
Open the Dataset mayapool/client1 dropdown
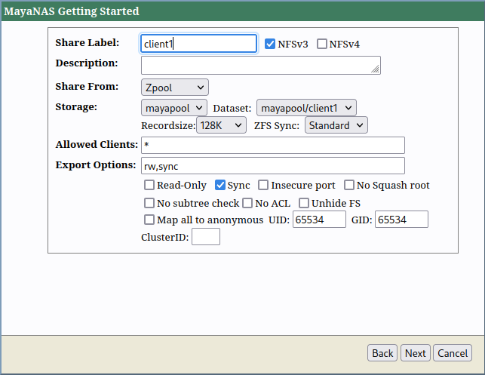[x=305, y=108]
